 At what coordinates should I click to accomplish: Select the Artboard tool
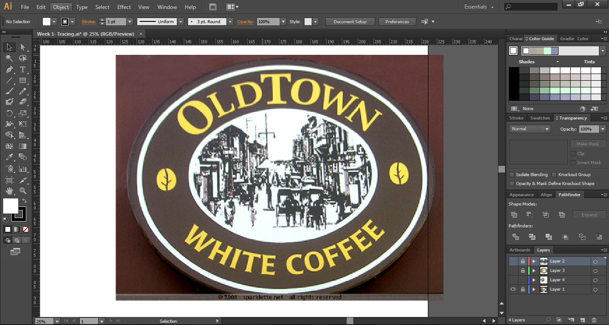(x=9, y=180)
